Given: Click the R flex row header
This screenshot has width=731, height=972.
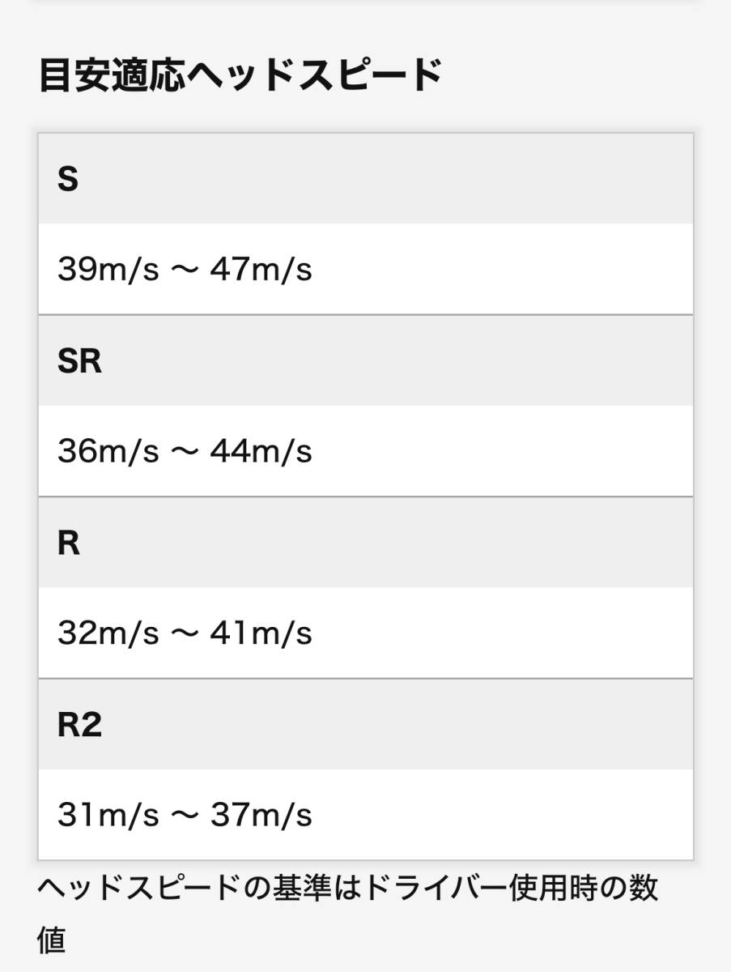Looking at the screenshot, I should pyautogui.click(x=69, y=544).
